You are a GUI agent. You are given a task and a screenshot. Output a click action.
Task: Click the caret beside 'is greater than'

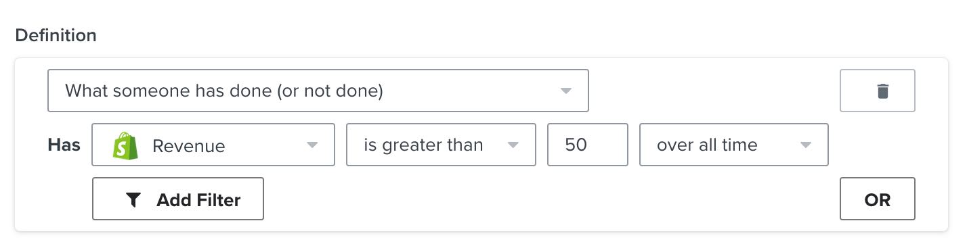point(513,145)
